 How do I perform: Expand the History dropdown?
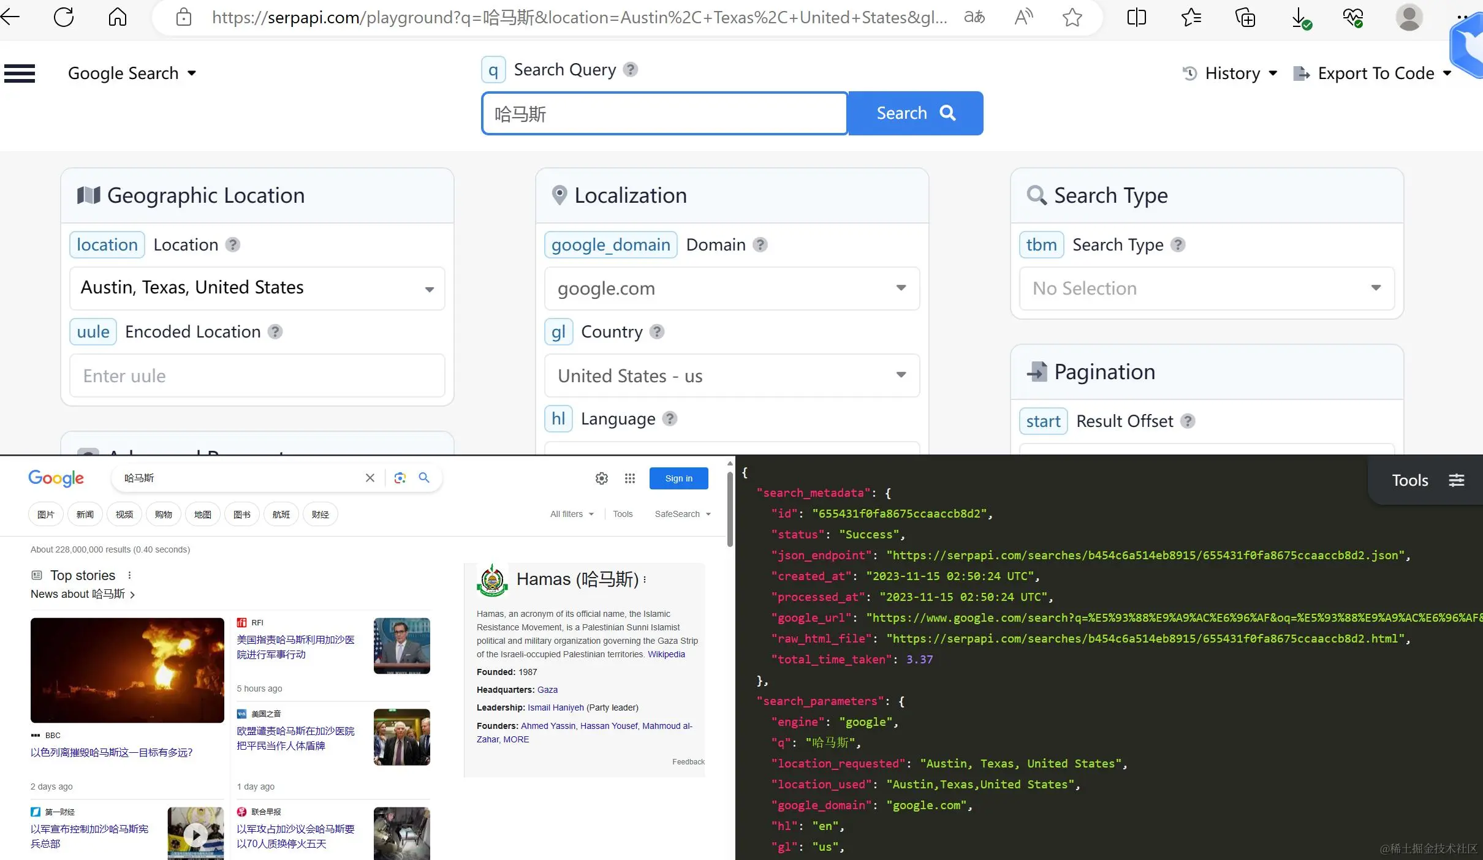(x=1230, y=74)
